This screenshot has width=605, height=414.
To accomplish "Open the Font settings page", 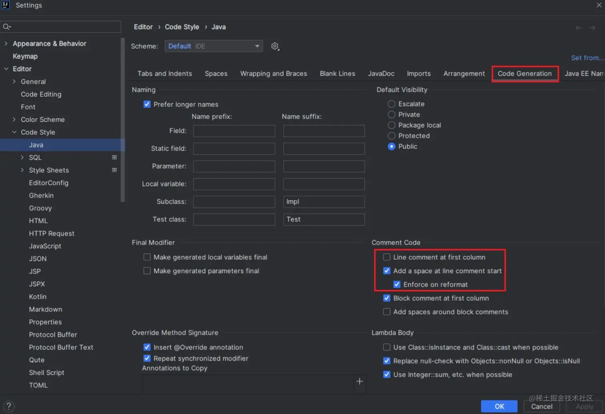I will (28, 107).
